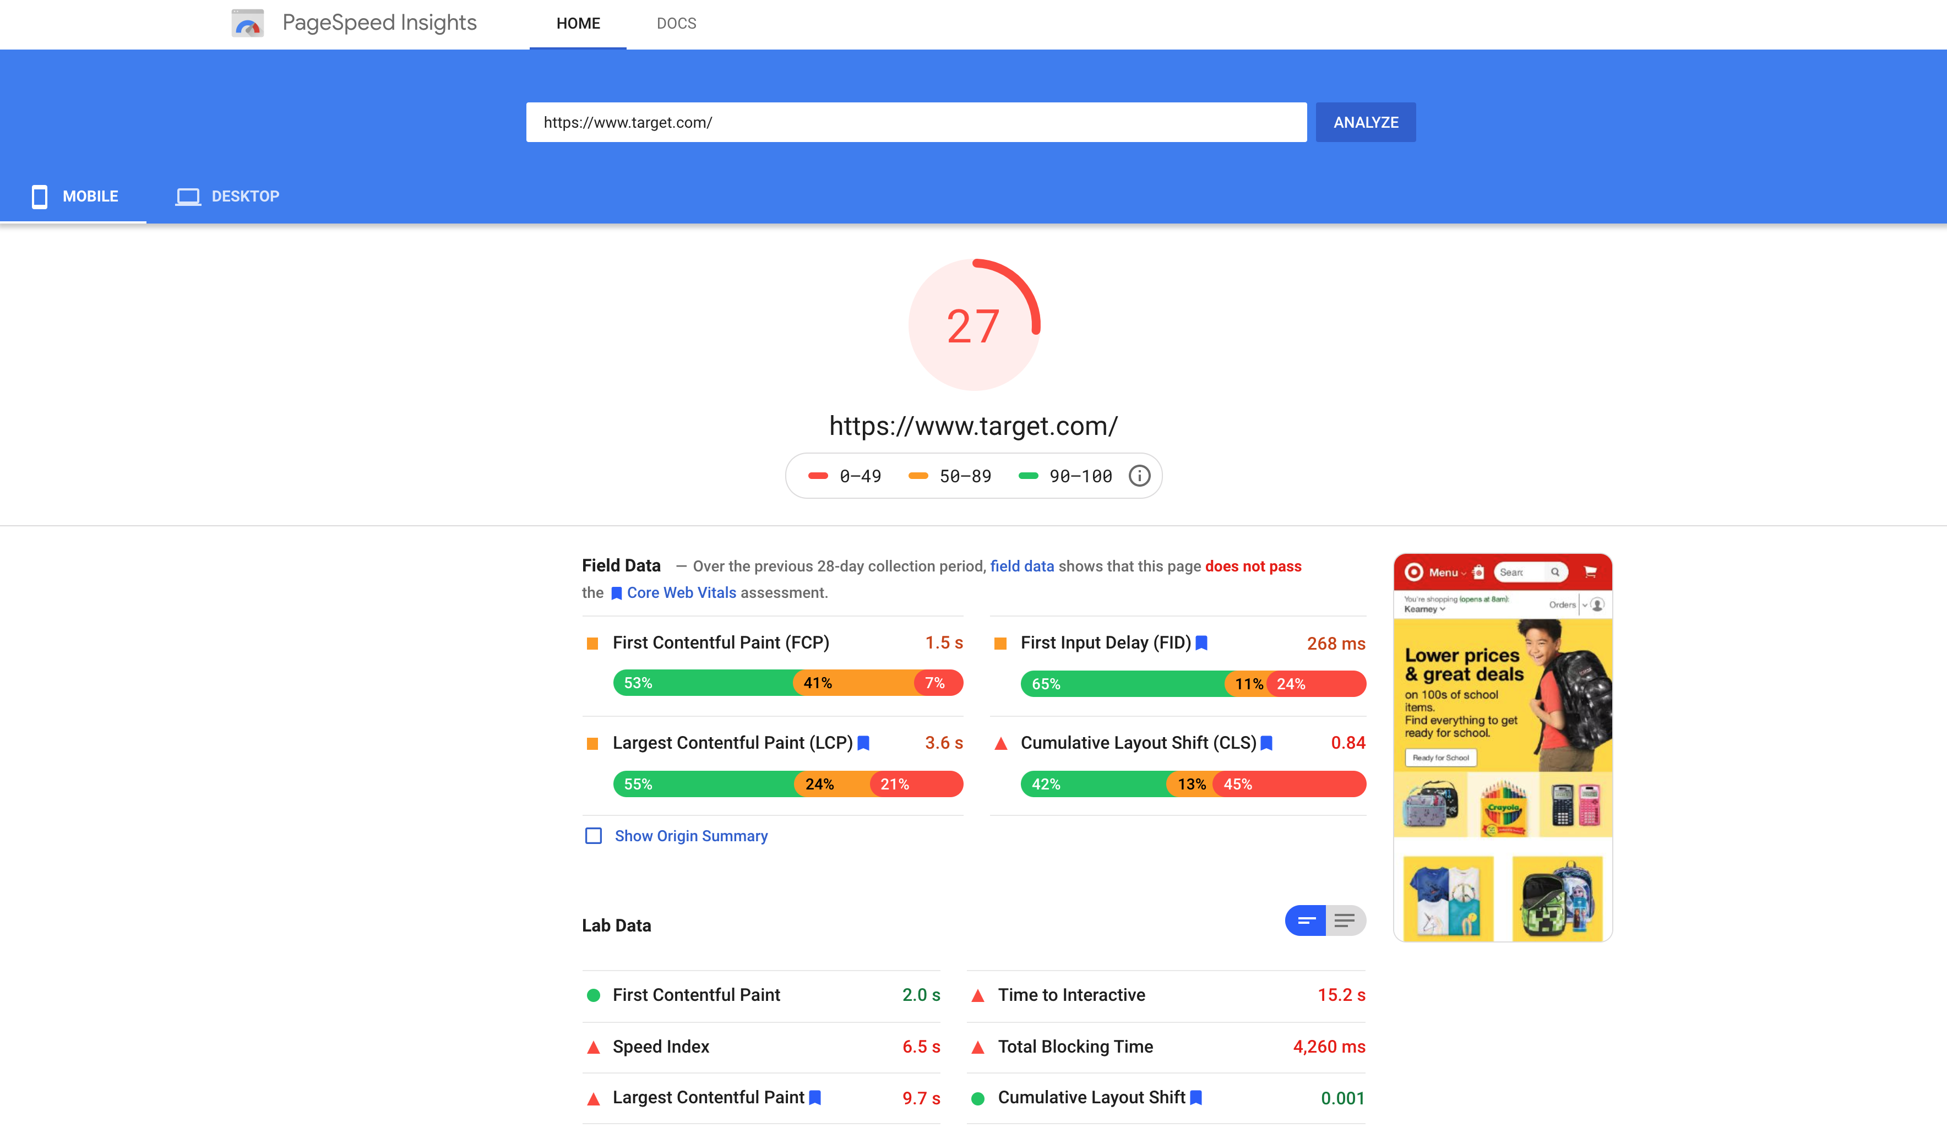Screen dimensions: 1947x1133
Task: Click the green circle beside lab Cumulative Layout Shift
Action: pyautogui.click(x=977, y=1098)
